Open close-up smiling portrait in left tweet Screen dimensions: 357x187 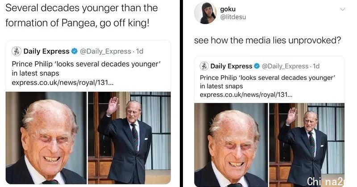46,138
